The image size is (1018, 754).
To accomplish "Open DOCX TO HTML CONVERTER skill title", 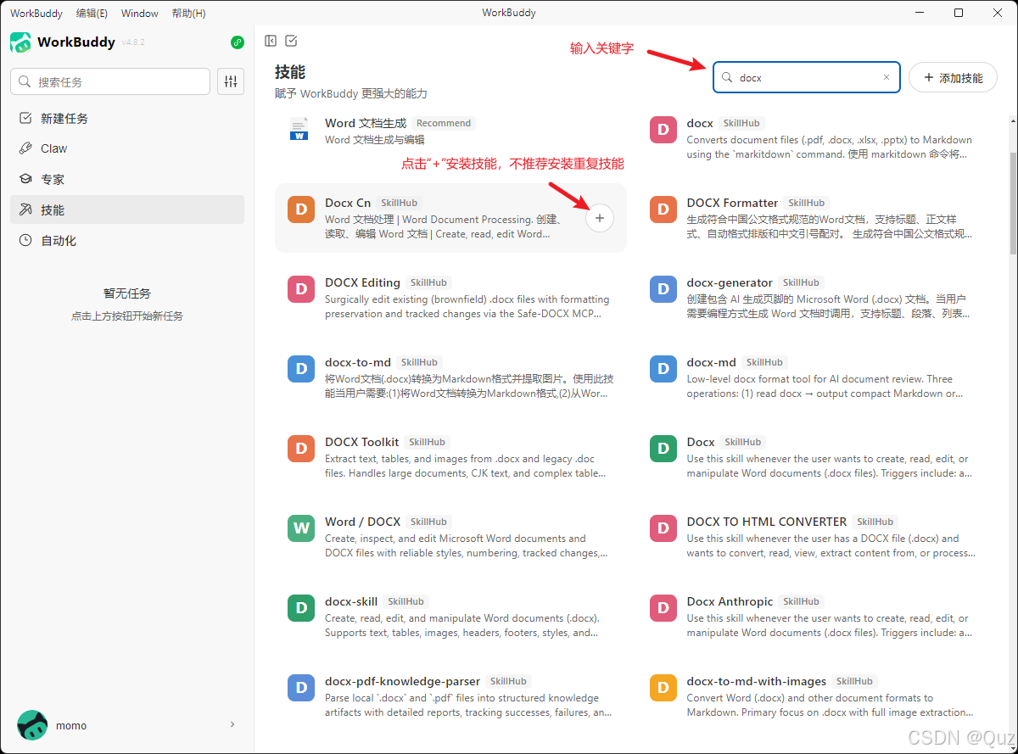I will point(767,522).
